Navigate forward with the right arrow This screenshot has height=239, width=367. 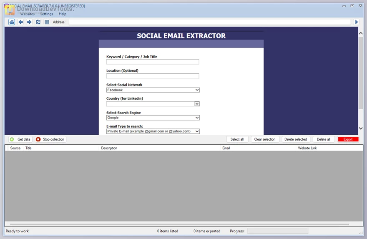29,22
